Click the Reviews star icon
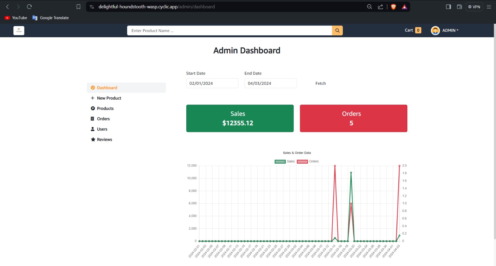496x266 pixels. [93, 139]
